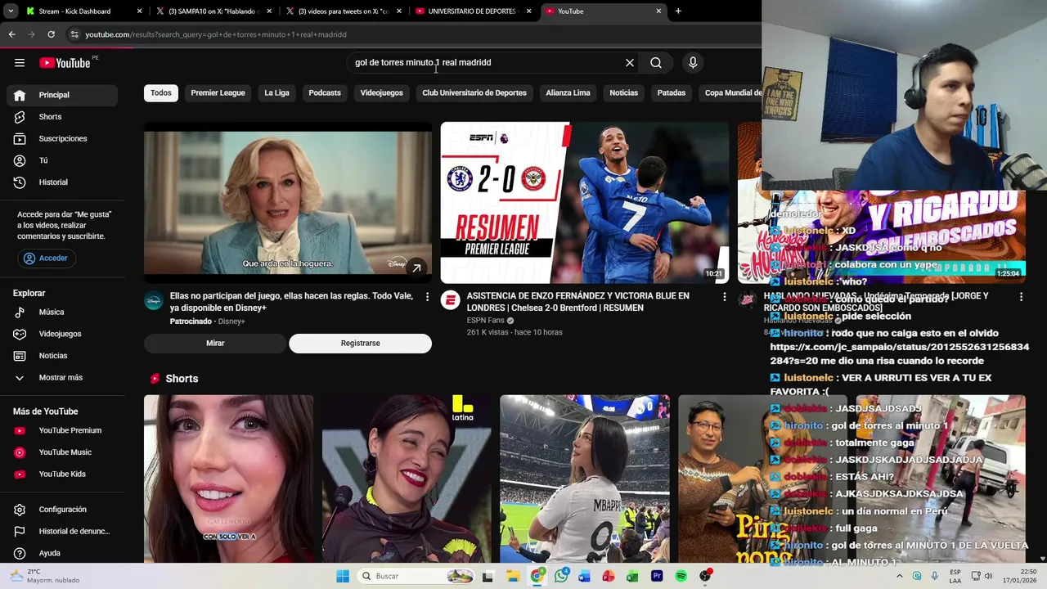This screenshot has width=1047, height=589.
Task: Open Historial in the sidebar
Action: tap(62, 182)
